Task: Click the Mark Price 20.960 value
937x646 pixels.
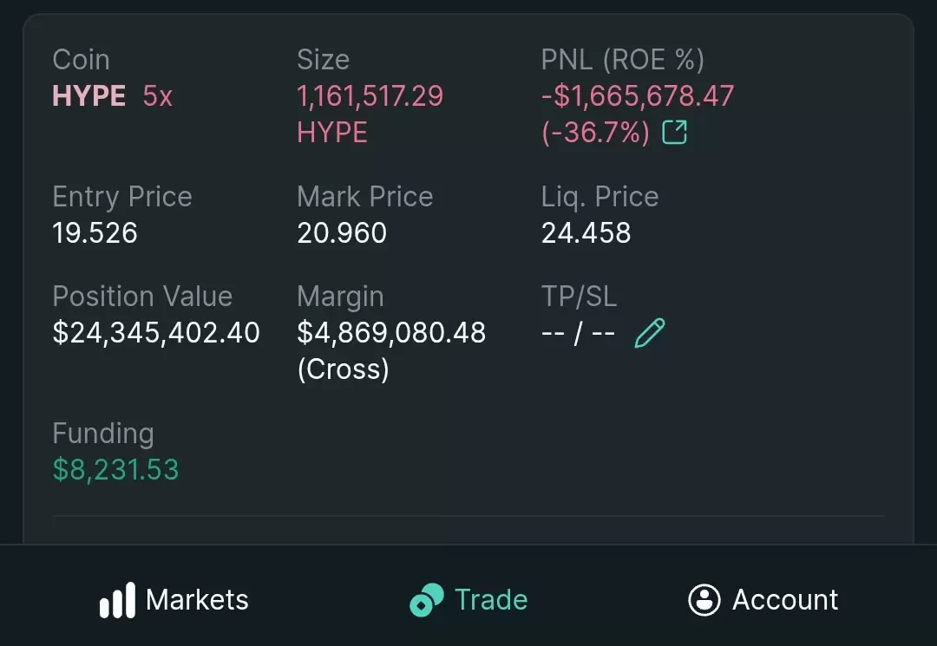Action: pyautogui.click(x=342, y=233)
